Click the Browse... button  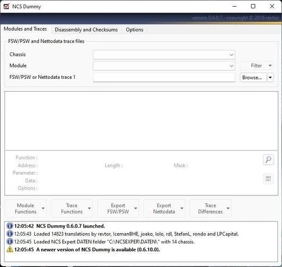tap(253, 77)
